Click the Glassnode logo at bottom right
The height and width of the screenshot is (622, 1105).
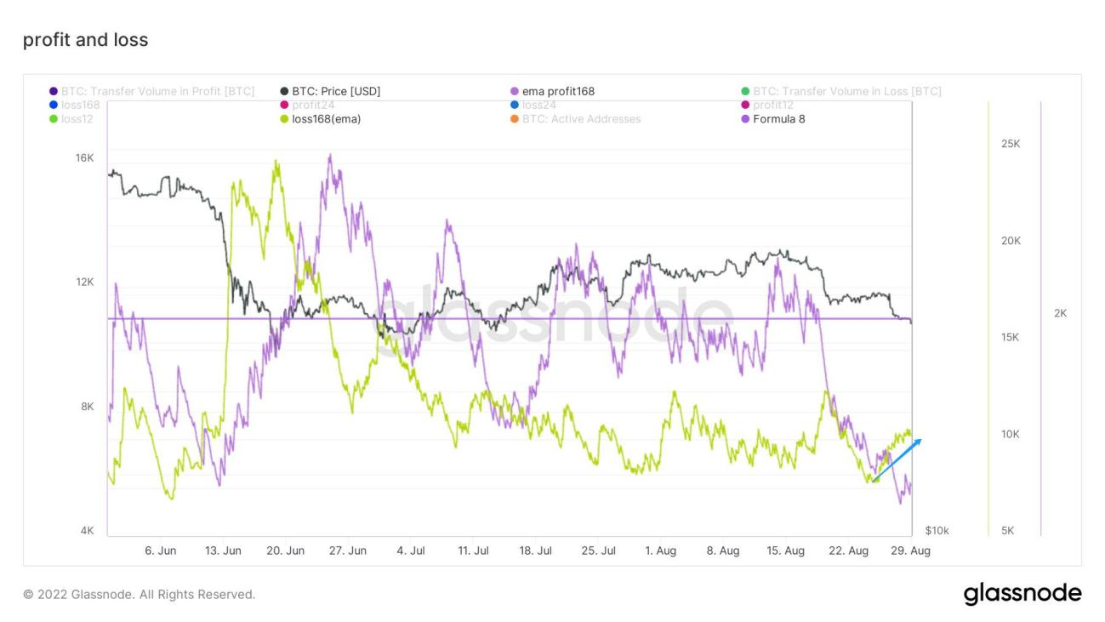point(1022,593)
